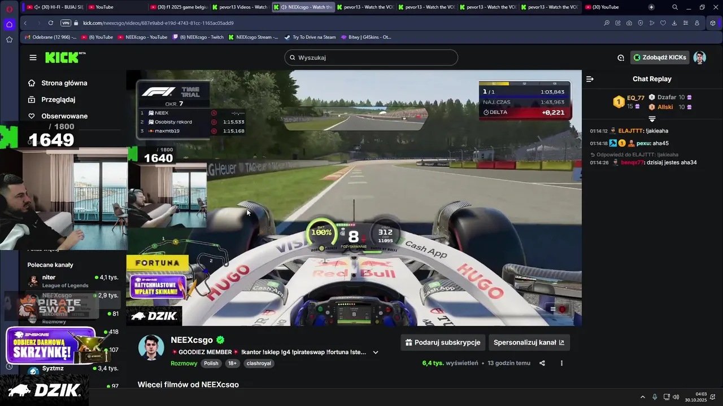Click the 18+ tag

tap(232, 363)
